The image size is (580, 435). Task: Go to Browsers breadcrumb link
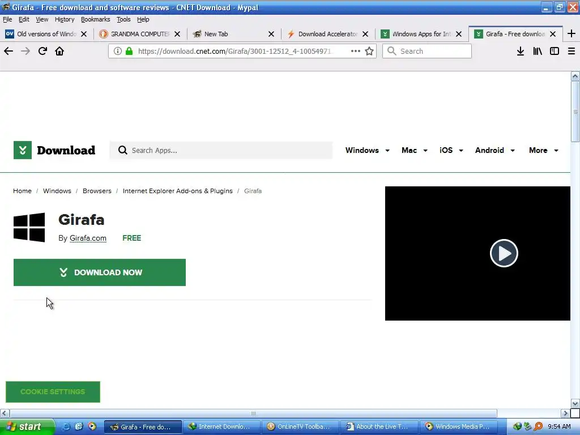(97, 191)
